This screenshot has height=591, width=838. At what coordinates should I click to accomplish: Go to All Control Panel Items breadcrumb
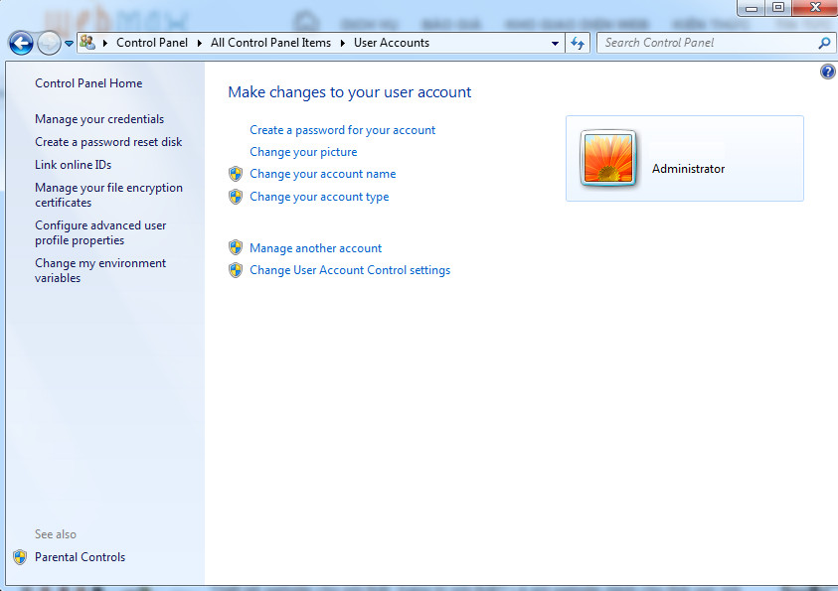pos(270,43)
